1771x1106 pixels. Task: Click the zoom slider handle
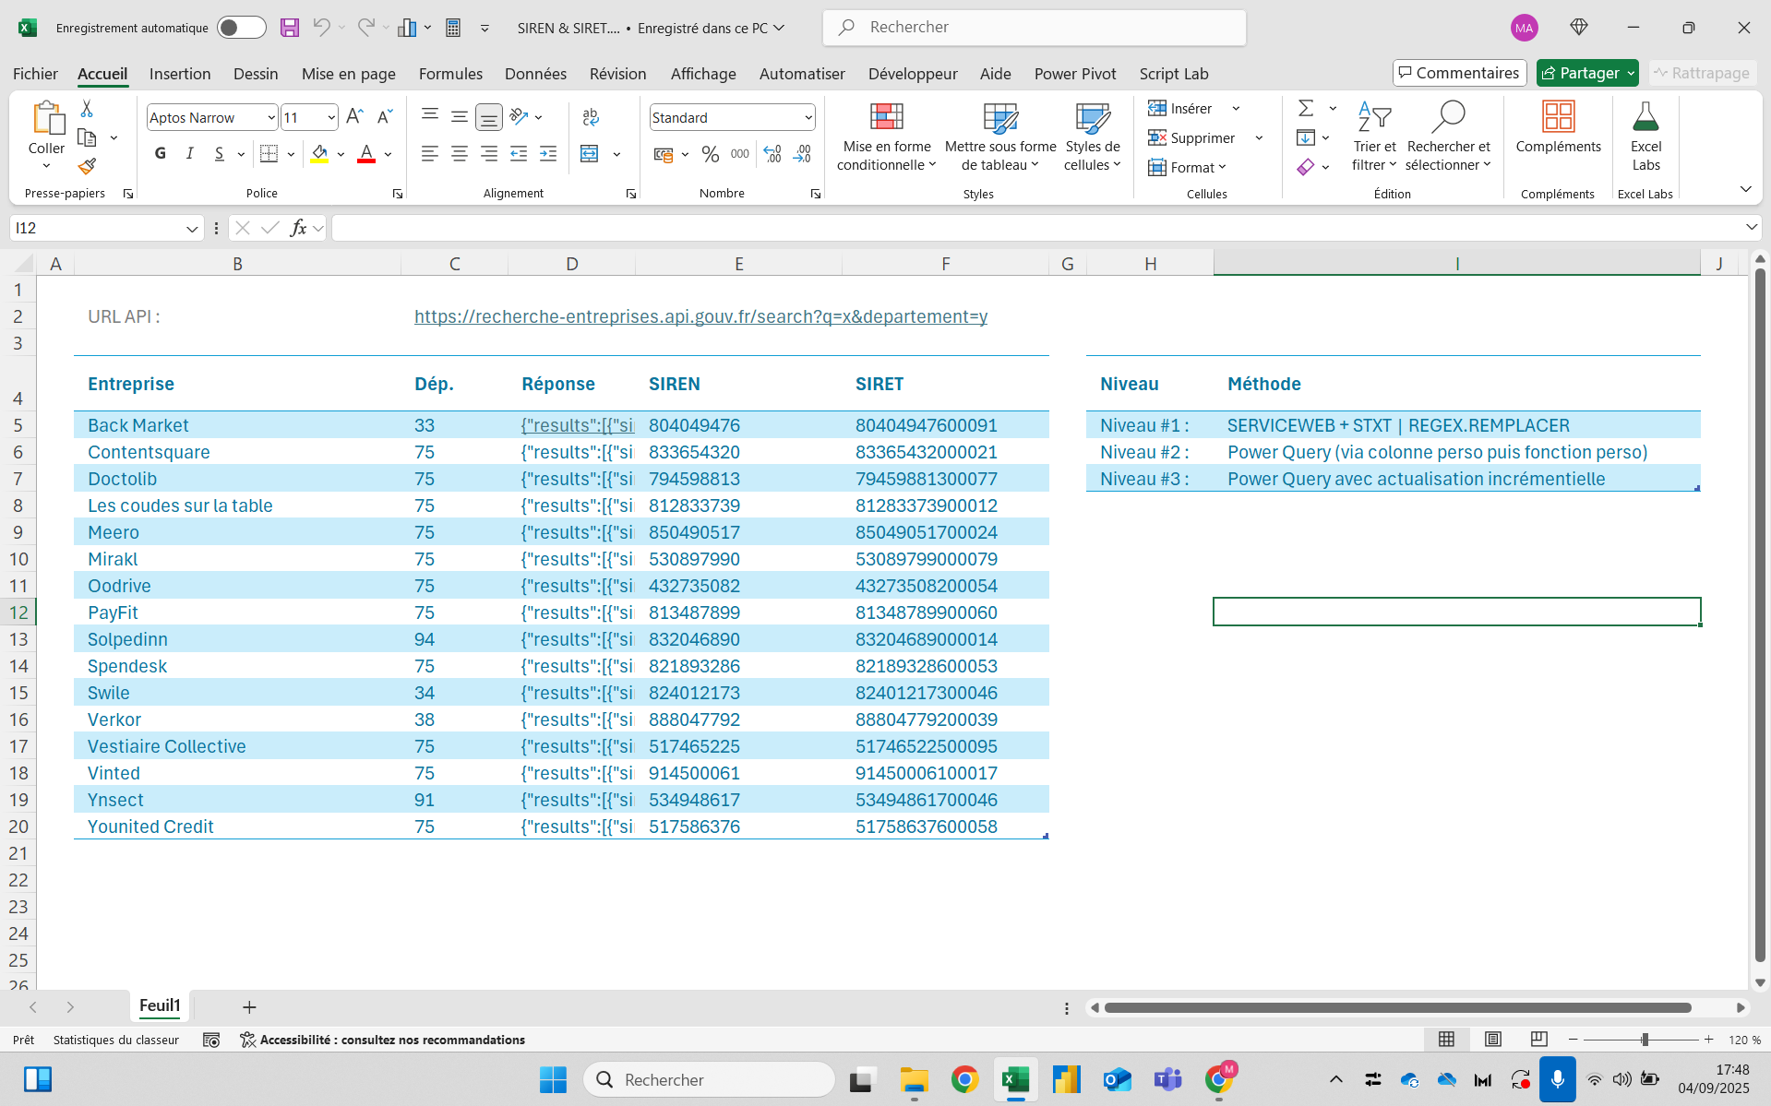point(1645,1040)
